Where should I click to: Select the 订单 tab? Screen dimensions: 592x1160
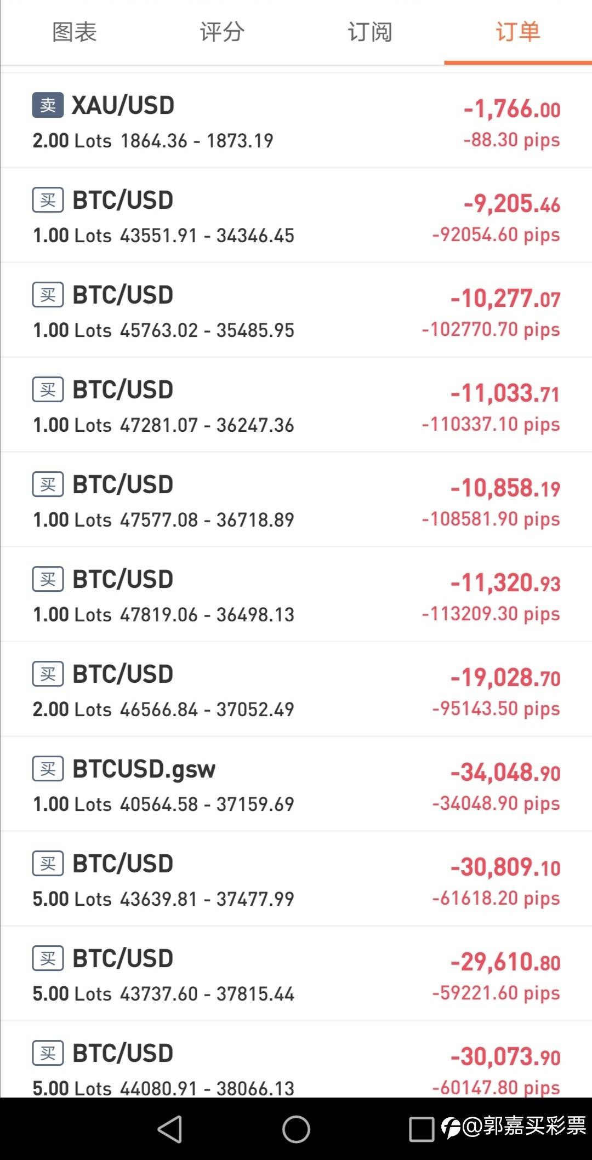pos(518,32)
